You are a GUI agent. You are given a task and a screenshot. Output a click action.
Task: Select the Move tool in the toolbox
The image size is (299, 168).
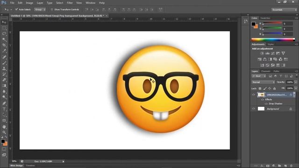pos(4,22)
